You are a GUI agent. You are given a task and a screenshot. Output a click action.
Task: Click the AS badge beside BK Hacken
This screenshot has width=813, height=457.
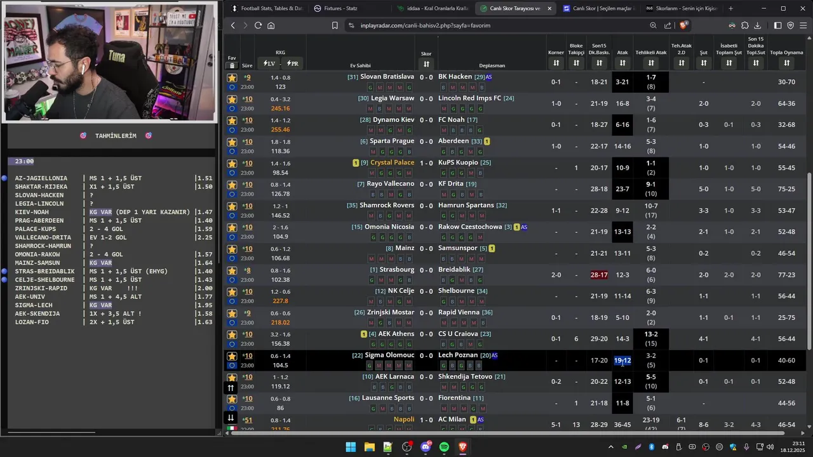pyautogui.click(x=488, y=77)
